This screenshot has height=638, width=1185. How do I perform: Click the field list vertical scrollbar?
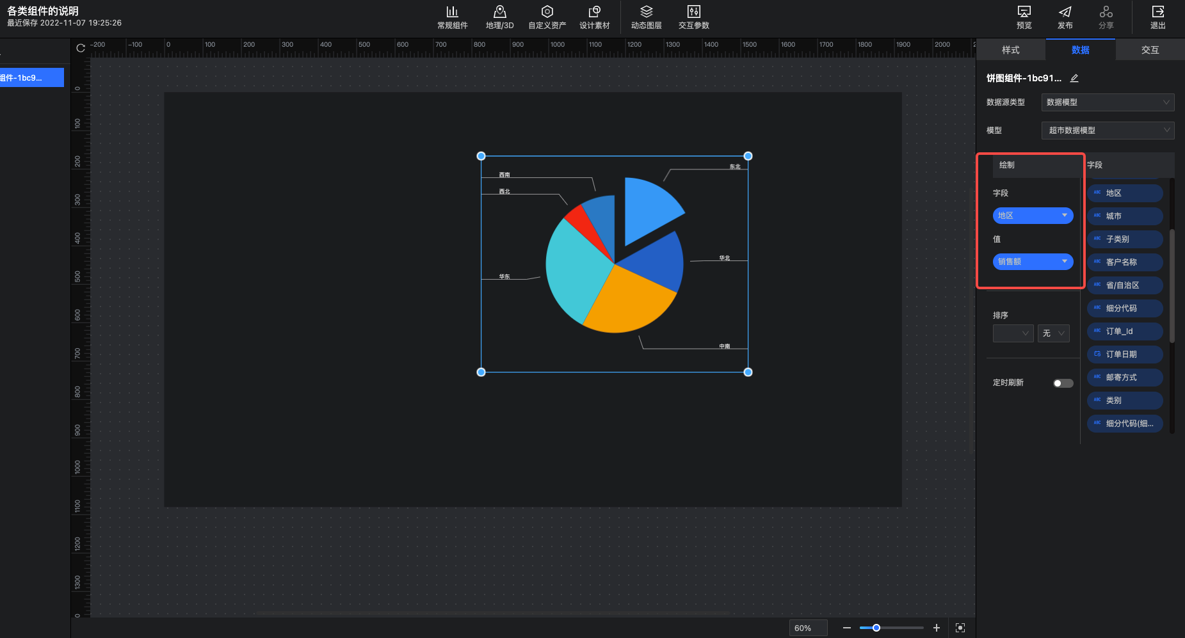pyautogui.click(x=1172, y=285)
